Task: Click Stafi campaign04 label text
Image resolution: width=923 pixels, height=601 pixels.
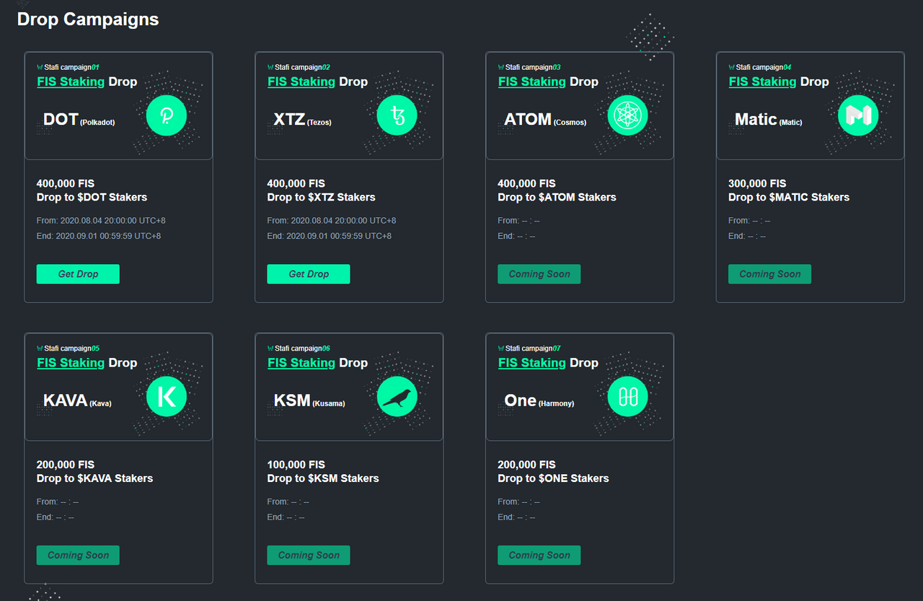Action: click(x=764, y=67)
